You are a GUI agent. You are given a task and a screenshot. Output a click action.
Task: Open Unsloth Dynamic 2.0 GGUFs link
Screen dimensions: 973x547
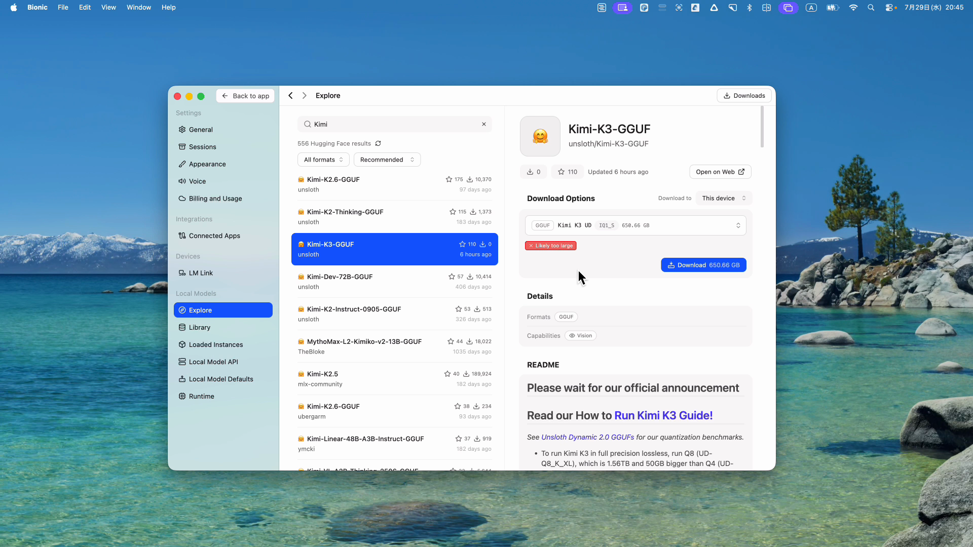coord(587,437)
